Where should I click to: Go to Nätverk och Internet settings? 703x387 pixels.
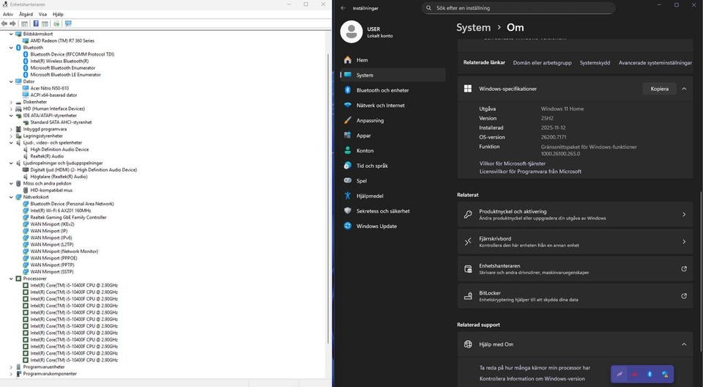380,106
